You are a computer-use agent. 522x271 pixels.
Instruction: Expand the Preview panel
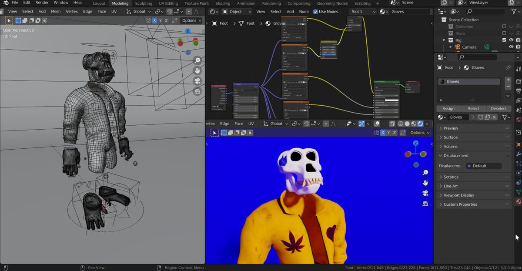point(474,128)
